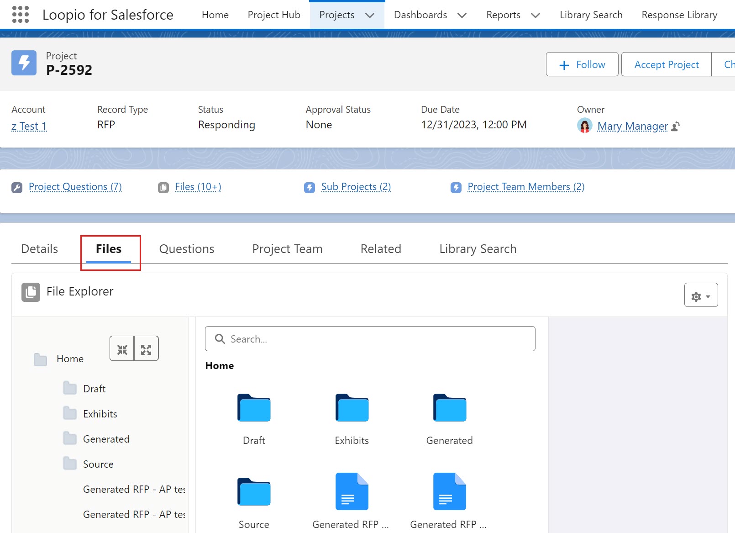735x533 pixels.
Task: Open the Project Hub nav tab
Action: pos(274,15)
